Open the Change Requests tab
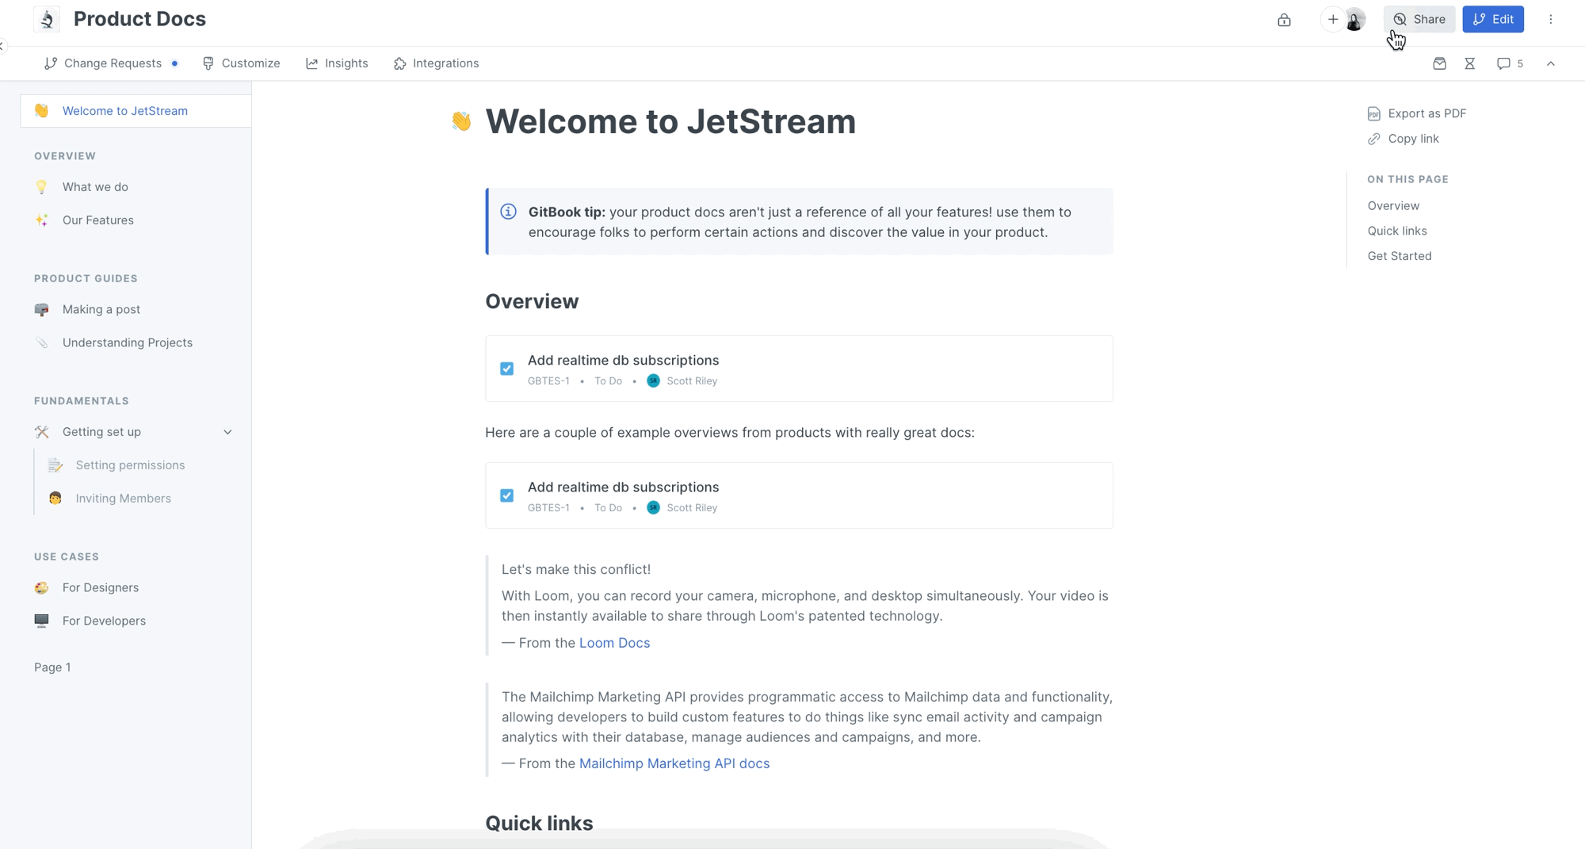Screen dimensions: 1585x849 pyautogui.click(x=112, y=63)
